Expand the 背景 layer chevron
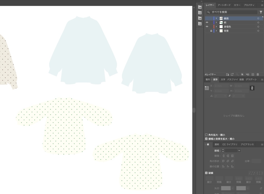Image resolution: width=264 pixels, height=194 pixels. (216, 31)
